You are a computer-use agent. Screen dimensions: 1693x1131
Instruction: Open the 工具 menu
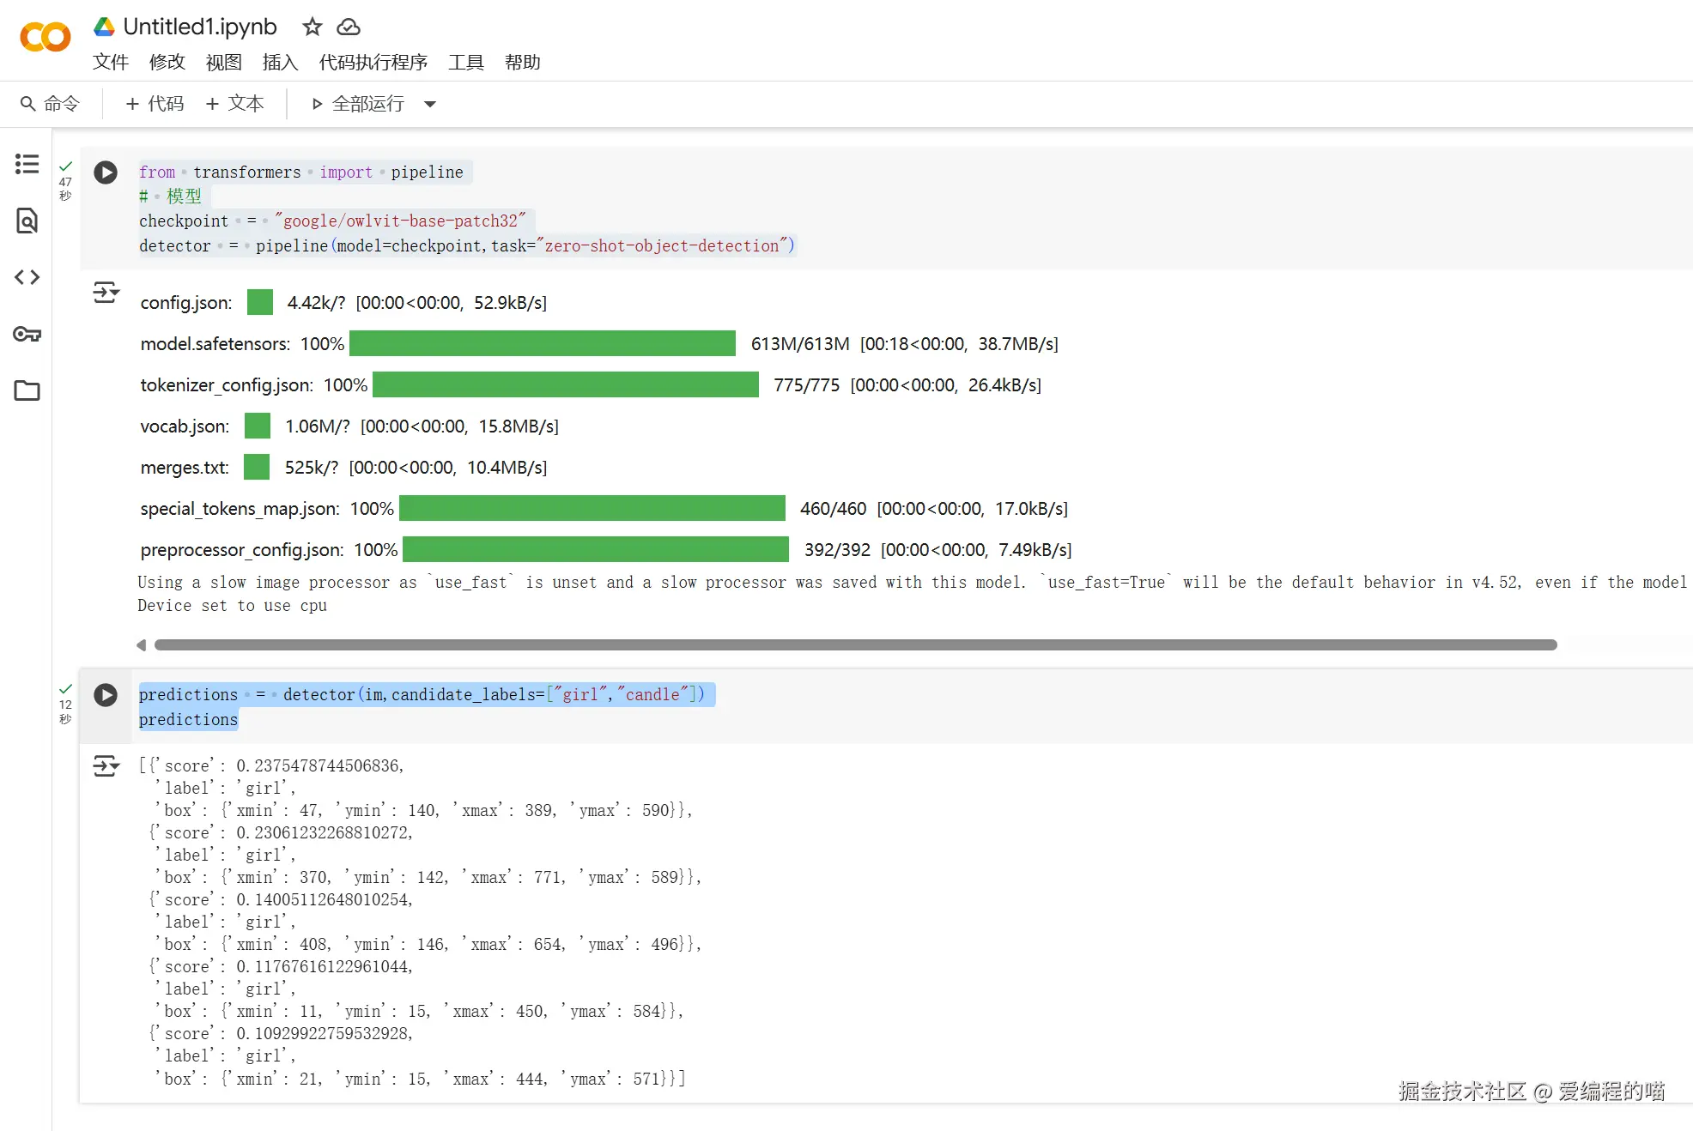[465, 62]
